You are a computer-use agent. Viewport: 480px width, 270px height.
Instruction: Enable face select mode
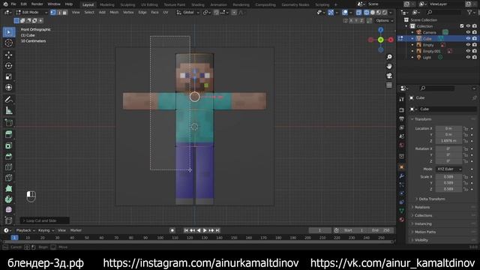64,13
